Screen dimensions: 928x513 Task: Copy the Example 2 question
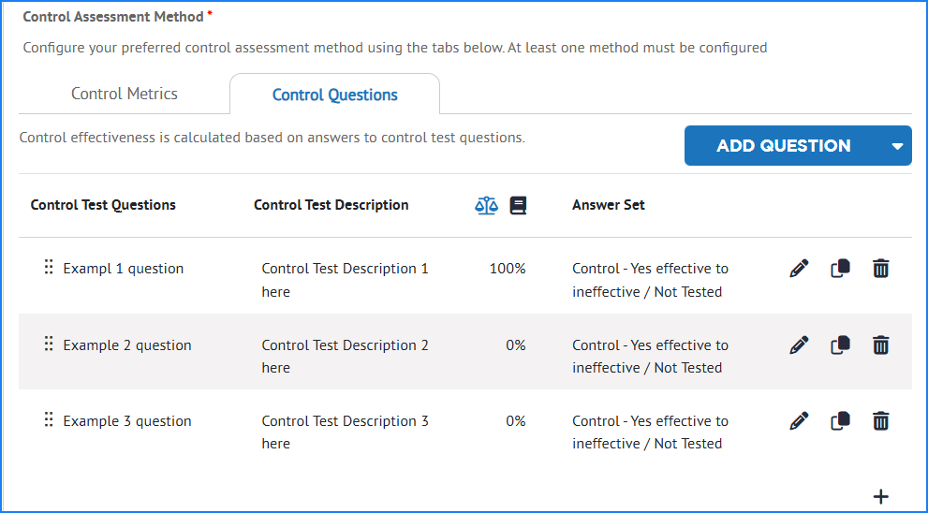(x=840, y=344)
